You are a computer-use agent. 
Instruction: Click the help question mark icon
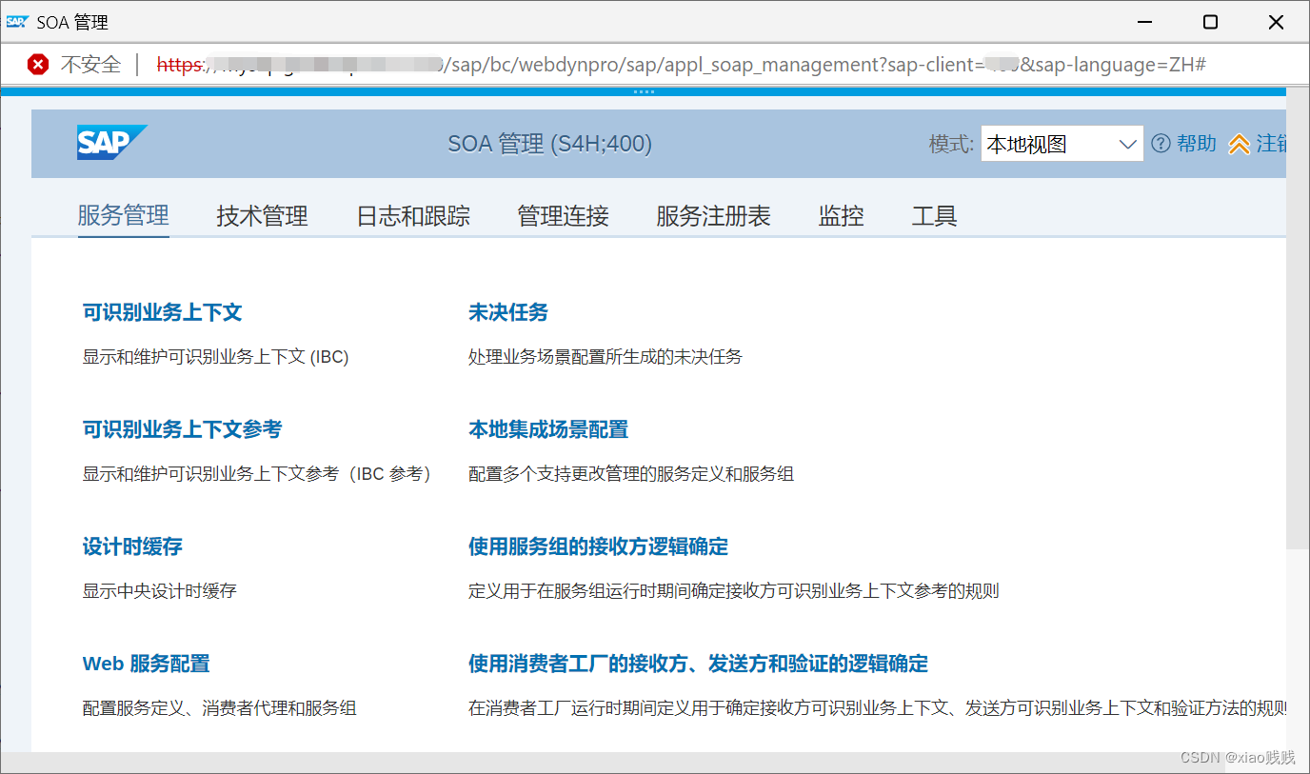[1161, 144]
